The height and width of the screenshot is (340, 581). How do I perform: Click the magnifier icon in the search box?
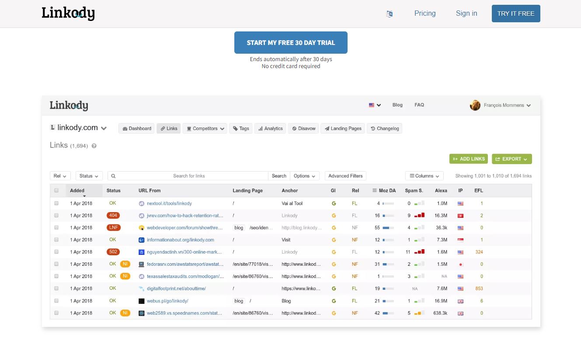click(113, 176)
